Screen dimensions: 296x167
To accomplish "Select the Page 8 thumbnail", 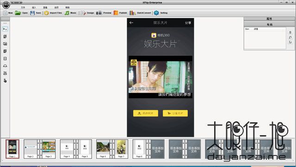I will 139,149.
